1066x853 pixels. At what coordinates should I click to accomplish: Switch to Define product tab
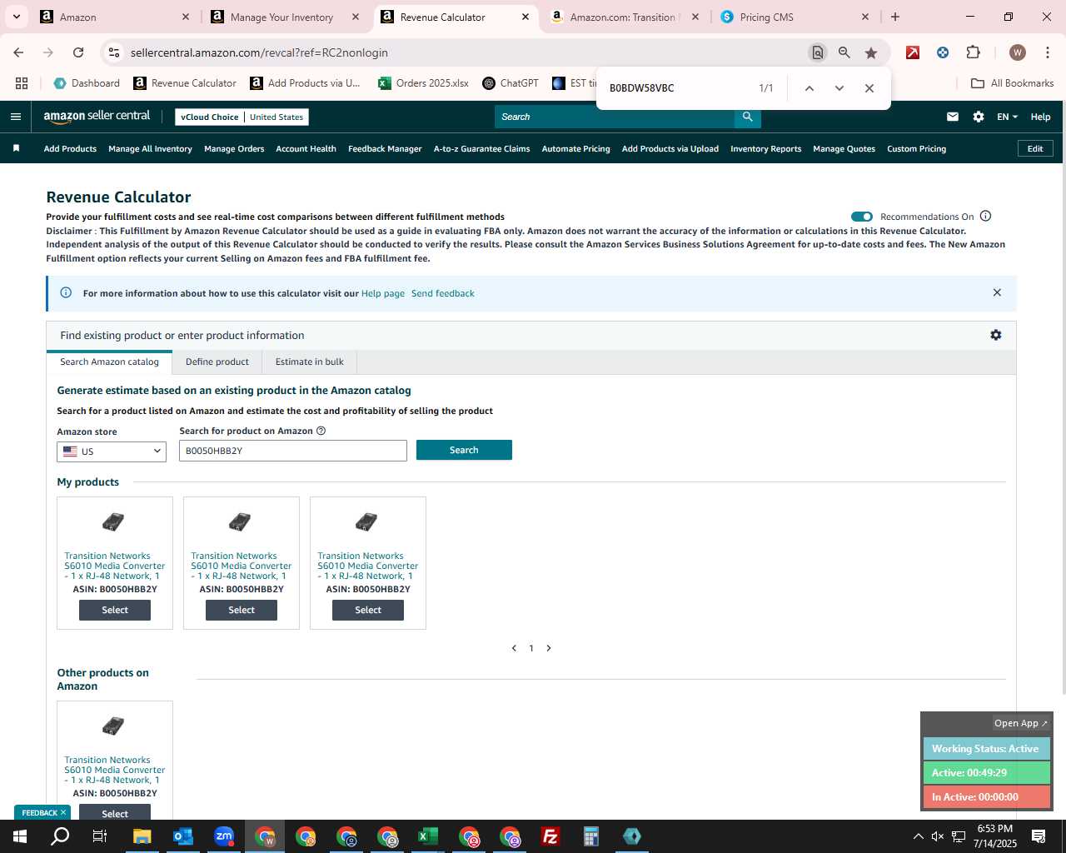[x=217, y=362]
